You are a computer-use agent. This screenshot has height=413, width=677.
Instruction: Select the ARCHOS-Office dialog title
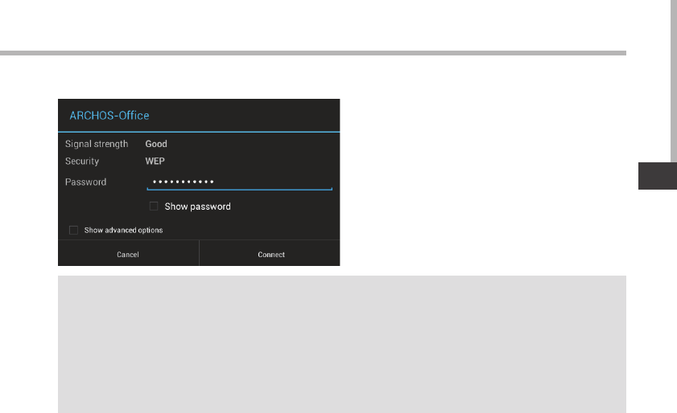coord(109,116)
